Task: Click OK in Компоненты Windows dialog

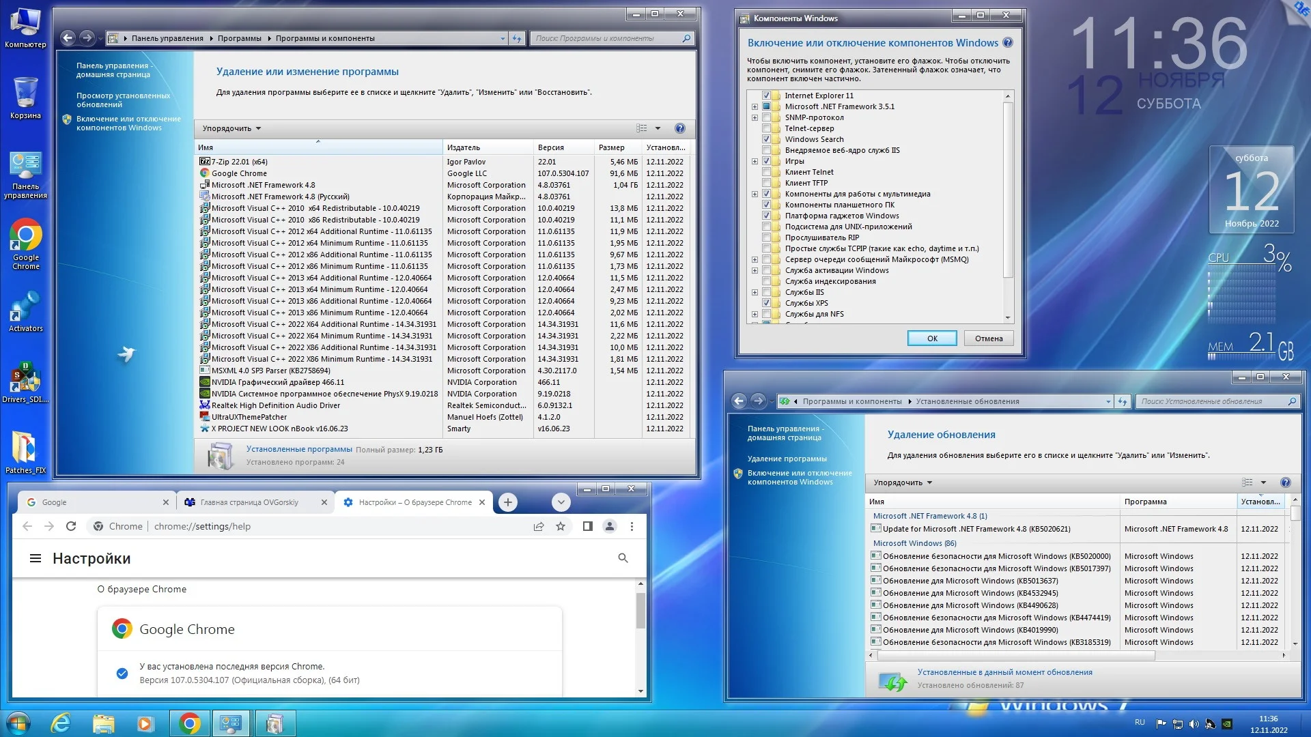Action: (x=931, y=338)
